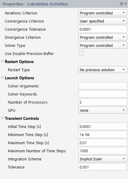128x179 pixels.
Task: Collapse panel with the header arrow icon
Action: click(126, 4)
